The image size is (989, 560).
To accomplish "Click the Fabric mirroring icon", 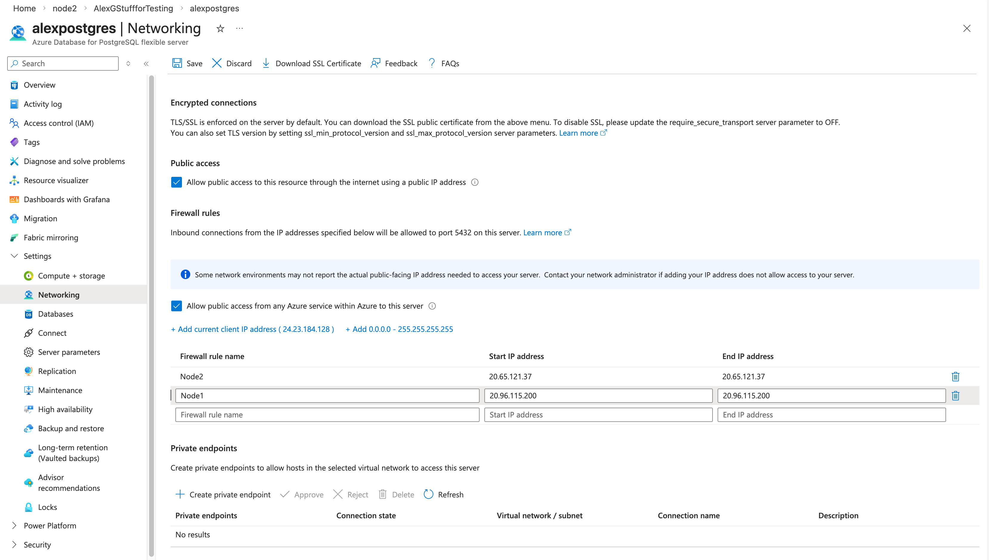I will click(14, 238).
